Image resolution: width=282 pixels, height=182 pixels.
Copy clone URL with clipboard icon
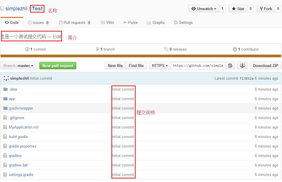point(230,66)
